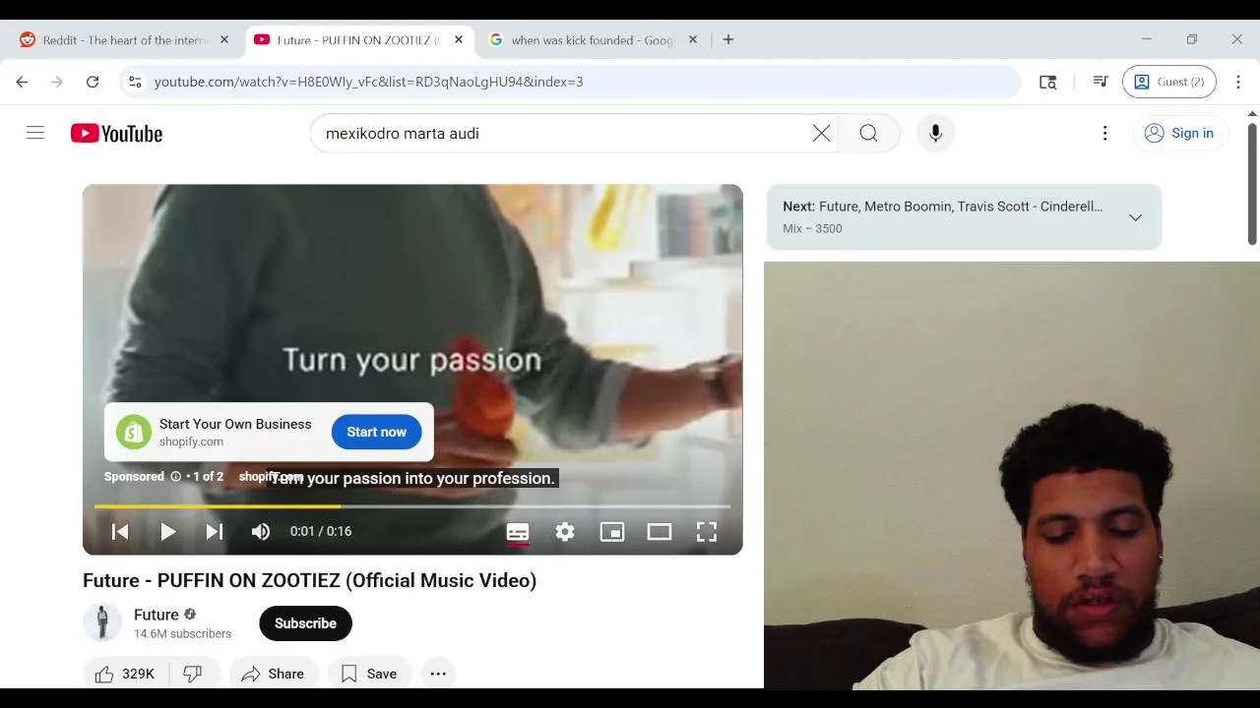
Task: Open media controls icon in toolbar
Action: click(x=1101, y=82)
